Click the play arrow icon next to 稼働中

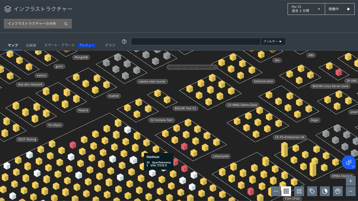pos(349,9)
